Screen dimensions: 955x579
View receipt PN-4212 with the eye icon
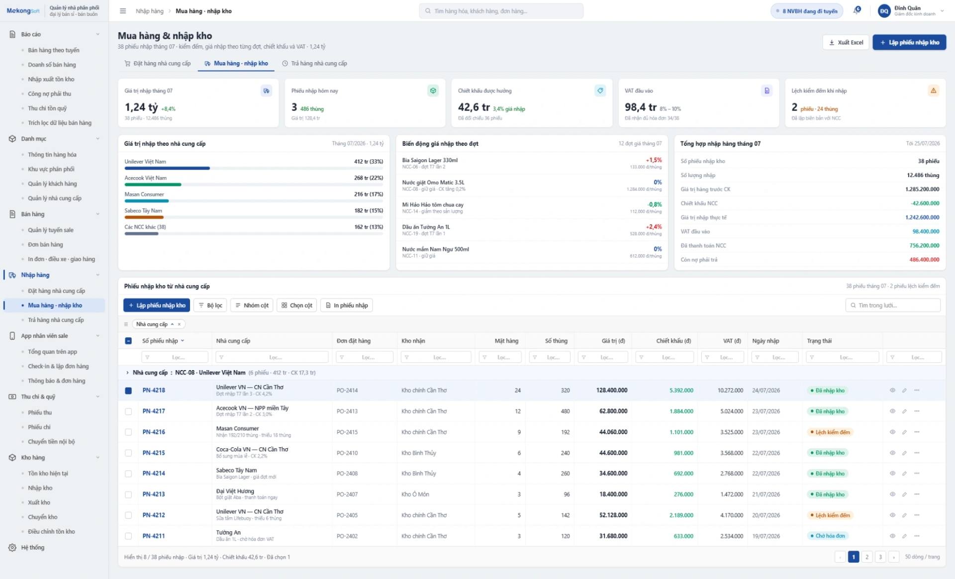click(892, 515)
